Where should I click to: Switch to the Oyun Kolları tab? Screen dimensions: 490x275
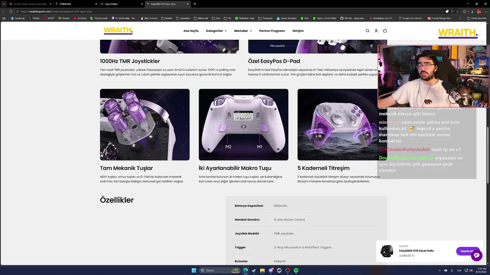(x=121, y=4)
